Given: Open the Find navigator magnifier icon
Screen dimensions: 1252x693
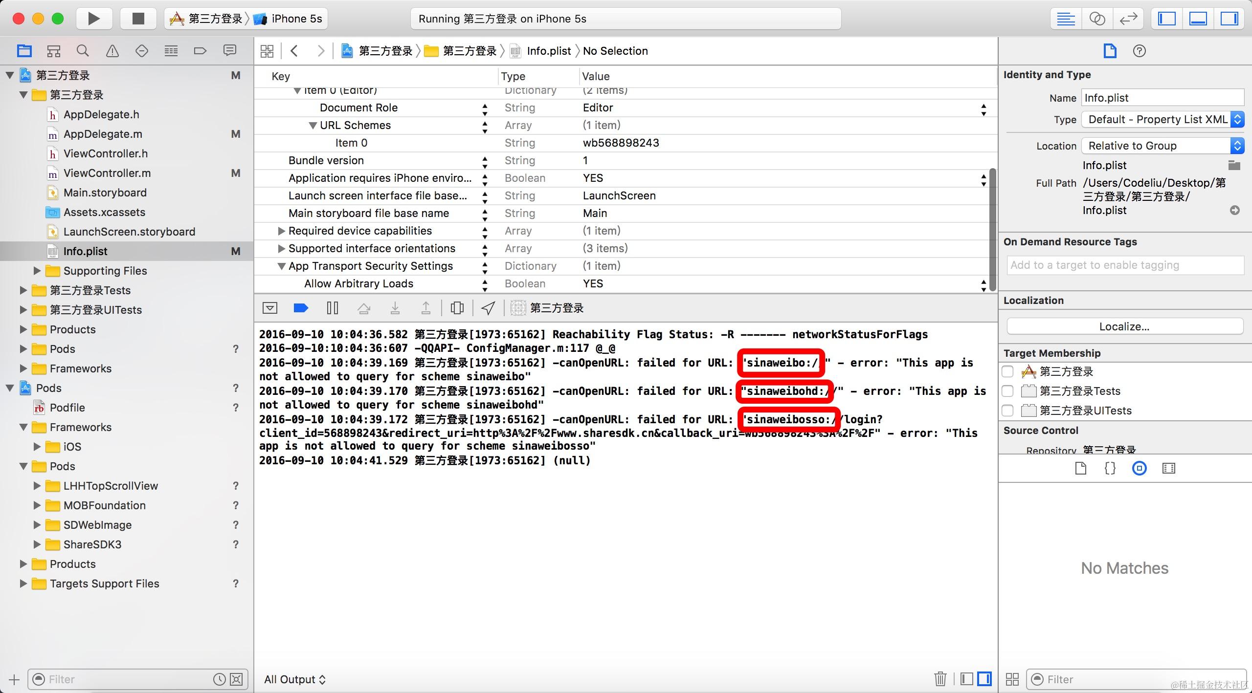Looking at the screenshot, I should [83, 51].
